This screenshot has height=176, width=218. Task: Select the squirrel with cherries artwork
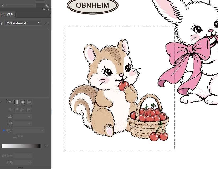[119, 90]
